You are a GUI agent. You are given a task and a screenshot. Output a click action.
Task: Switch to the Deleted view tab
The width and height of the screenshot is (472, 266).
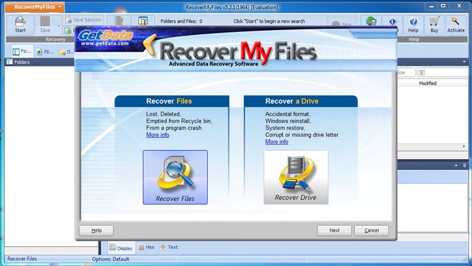tap(66, 52)
